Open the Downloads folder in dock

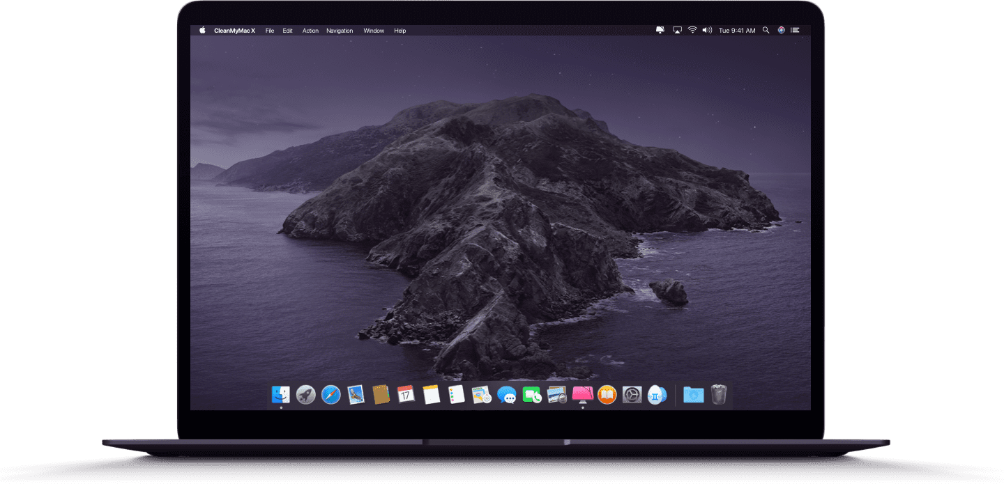click(694, 395)
